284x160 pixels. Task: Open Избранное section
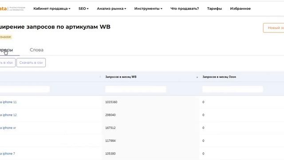click(x=241, y=8)
